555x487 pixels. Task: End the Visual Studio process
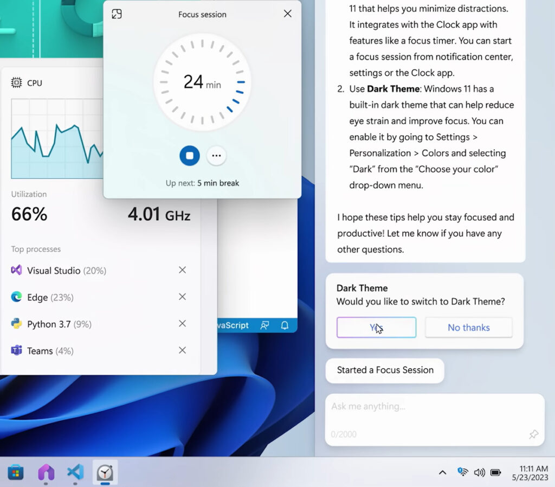[182, 270]
